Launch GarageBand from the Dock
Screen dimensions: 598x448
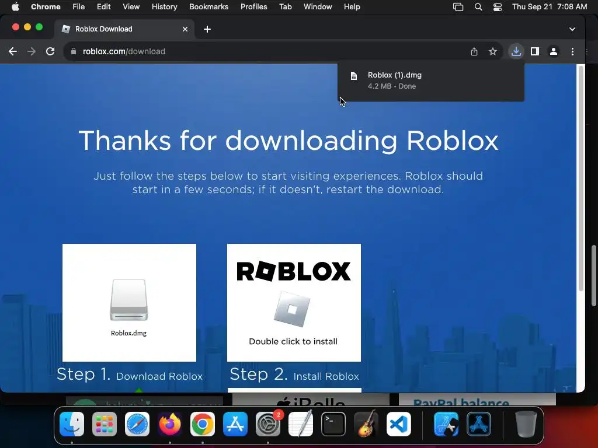pos(366,424)
